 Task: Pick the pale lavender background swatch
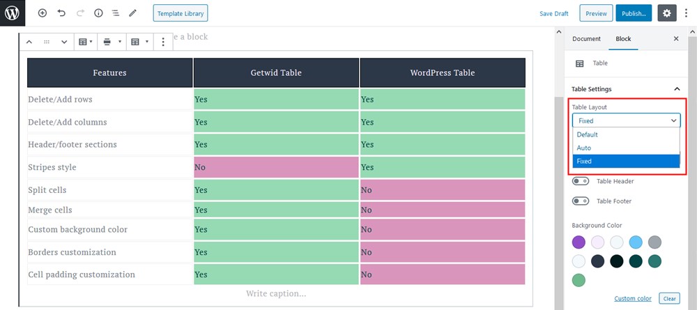[598, 242]
